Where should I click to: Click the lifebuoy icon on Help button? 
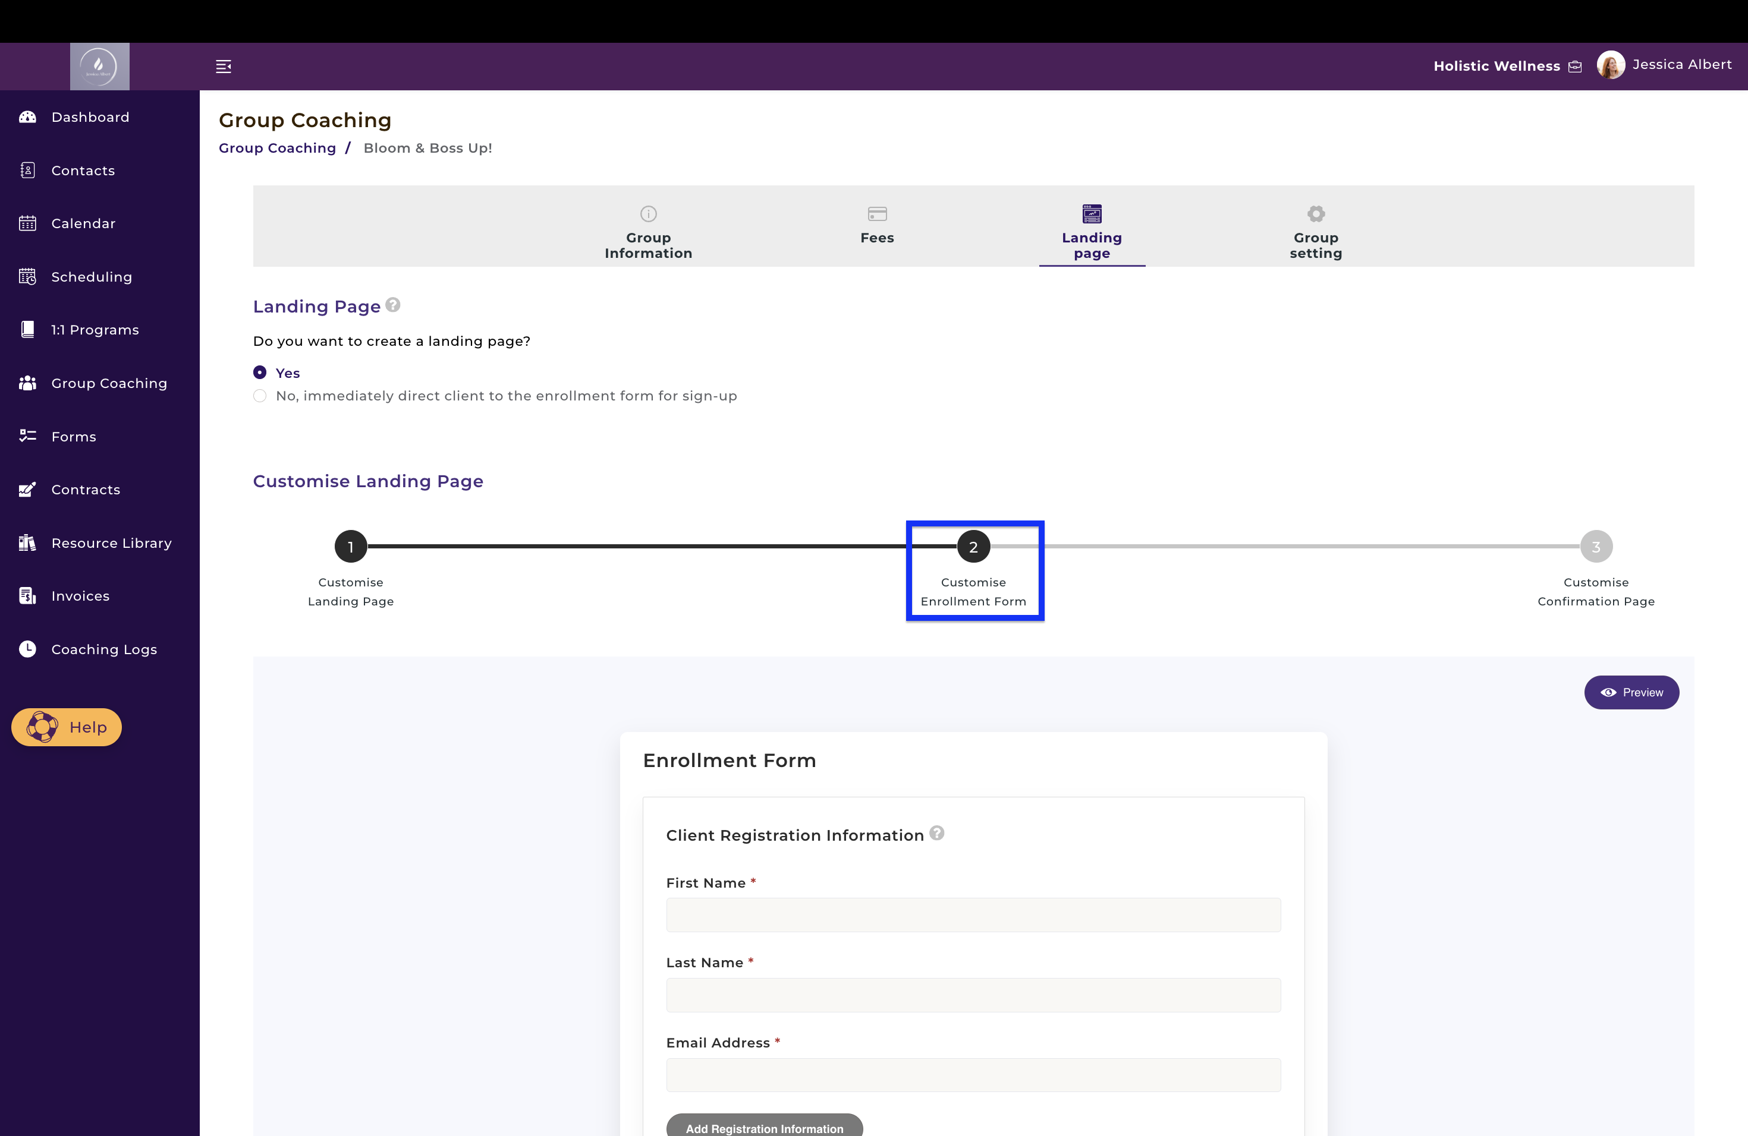(42, 727)
